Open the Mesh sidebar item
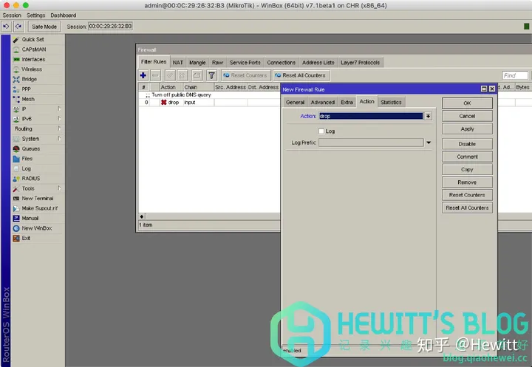 [28, 99]
